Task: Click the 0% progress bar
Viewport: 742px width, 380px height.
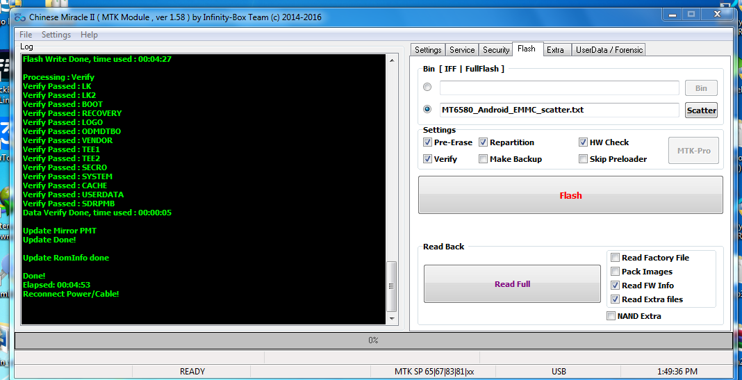Action: click(373, 340)
